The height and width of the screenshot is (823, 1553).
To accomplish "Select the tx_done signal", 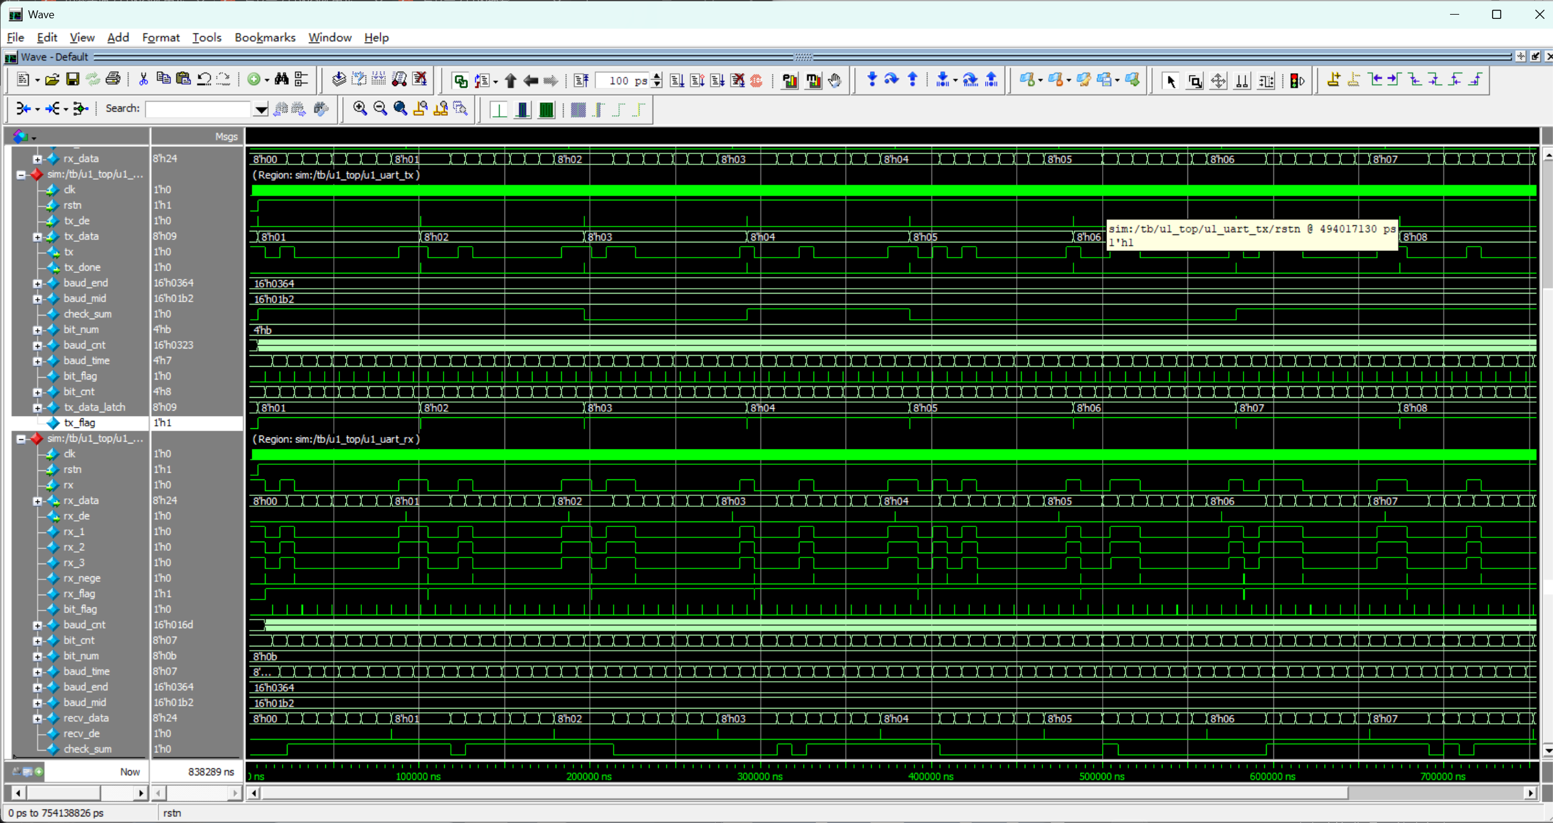I will (x=82, y=267).
